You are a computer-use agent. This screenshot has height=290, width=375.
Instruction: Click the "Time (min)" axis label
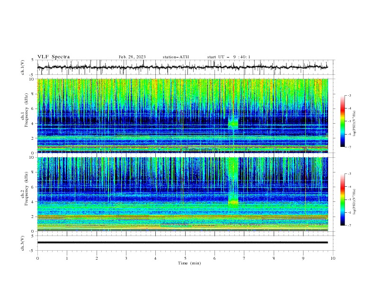pyautogui.click(x=189, y=263)
